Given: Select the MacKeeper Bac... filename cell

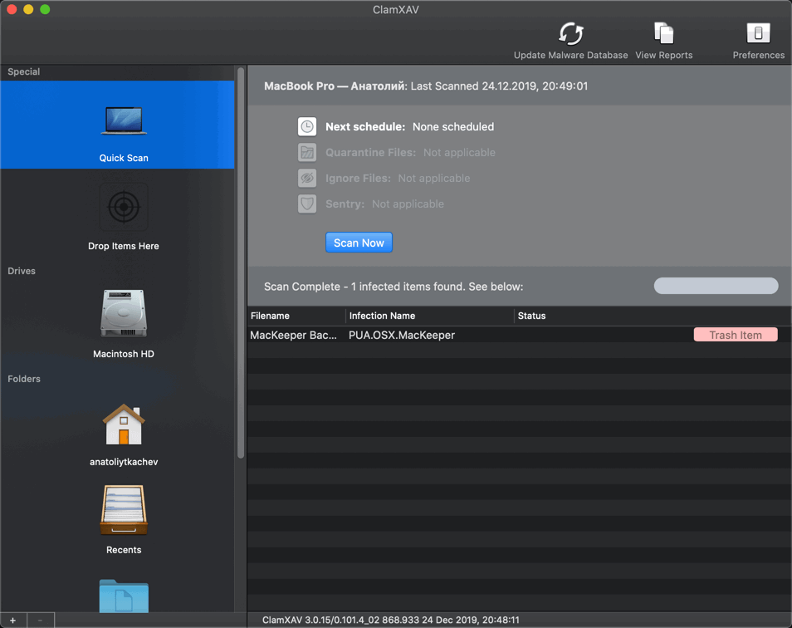Looking at the screenshot, I should pyautogui.click(x=293, y=335).
